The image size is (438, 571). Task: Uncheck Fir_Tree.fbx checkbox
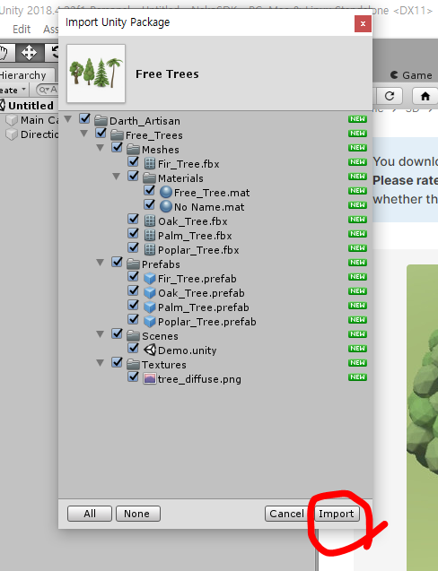point(133,161)
